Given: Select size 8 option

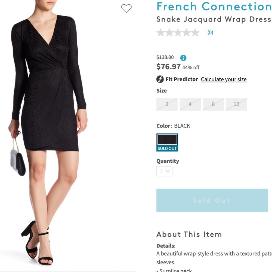Looking at the screenshot, I should [213, 104].
